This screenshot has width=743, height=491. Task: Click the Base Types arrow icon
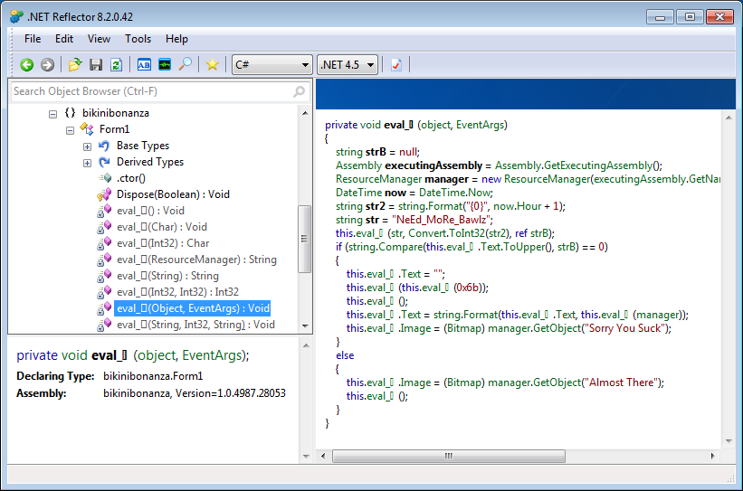pyautogui.click(x=104, y=146)
